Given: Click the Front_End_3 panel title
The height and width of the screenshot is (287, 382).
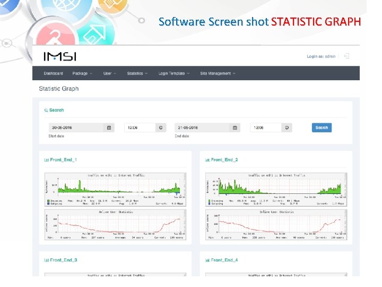Looking at the screenshot, I should 64,260.
